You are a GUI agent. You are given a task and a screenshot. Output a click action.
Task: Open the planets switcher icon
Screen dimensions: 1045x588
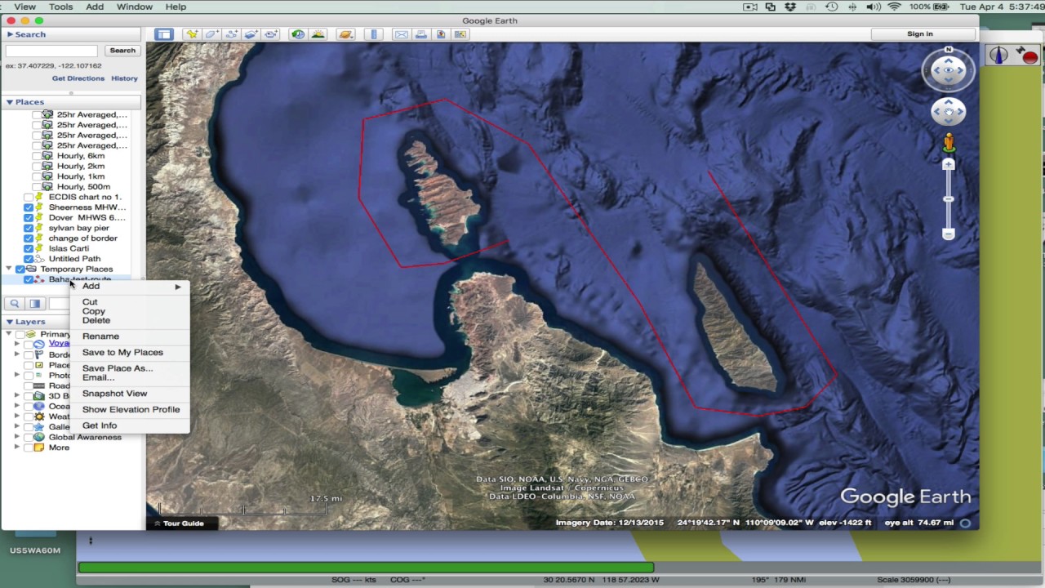(345, 34)
